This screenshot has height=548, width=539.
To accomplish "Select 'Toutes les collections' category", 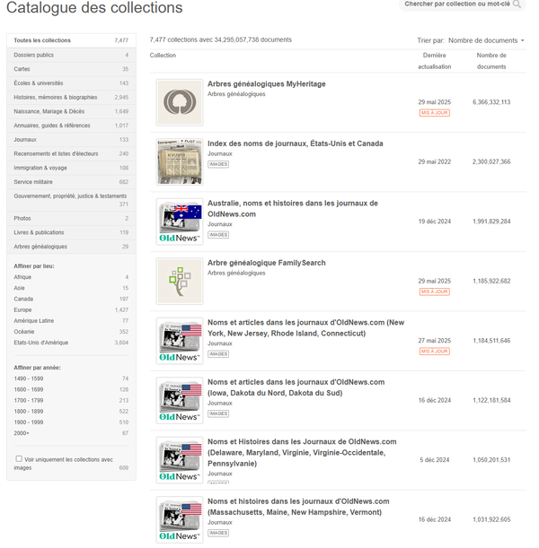I will 42,40.
